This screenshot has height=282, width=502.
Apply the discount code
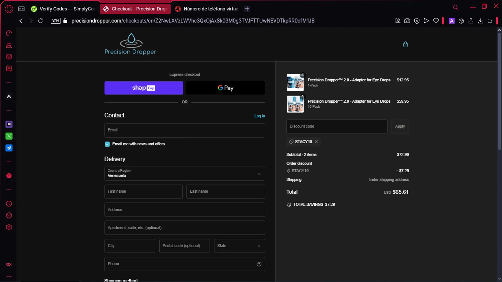(400, 126)
